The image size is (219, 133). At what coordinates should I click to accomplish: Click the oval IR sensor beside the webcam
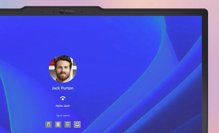70,12
